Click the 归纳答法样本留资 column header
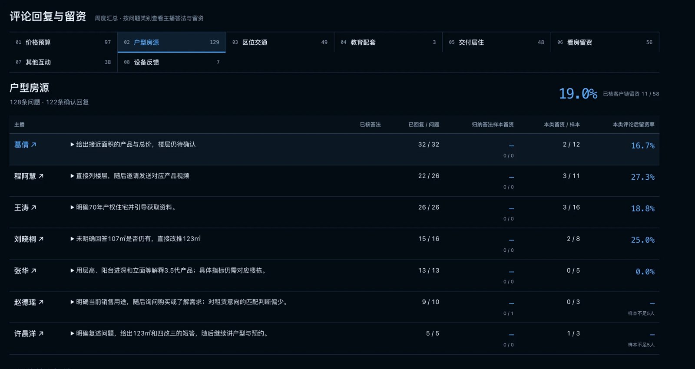695x369 pixels. [493, 125]
